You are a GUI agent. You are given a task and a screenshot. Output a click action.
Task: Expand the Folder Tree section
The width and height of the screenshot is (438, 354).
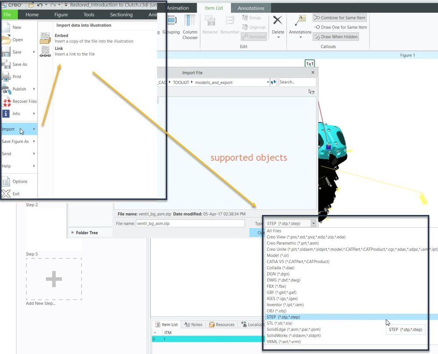click(x=73, y=232)
